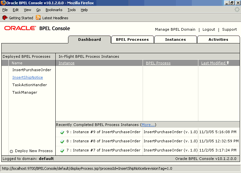Switch to the Instances tab
The image size is (241, 173).
175,39
